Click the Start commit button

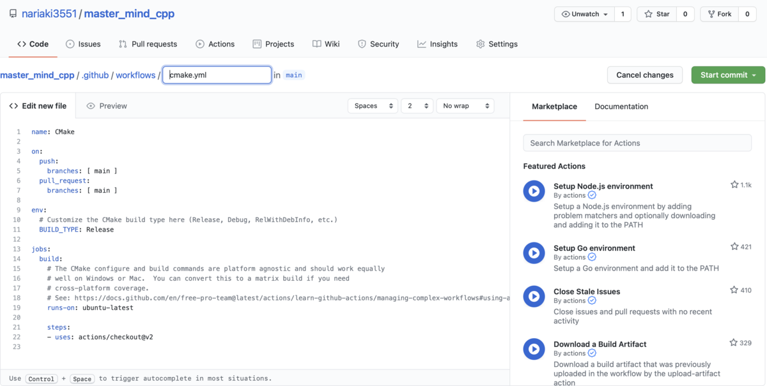coord(728,75)
